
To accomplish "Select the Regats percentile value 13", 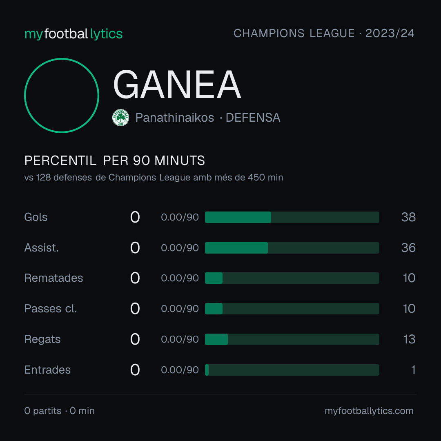I will (409, 339).
